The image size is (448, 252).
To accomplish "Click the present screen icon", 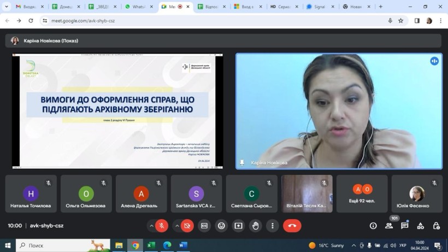I will click(238, 225).
